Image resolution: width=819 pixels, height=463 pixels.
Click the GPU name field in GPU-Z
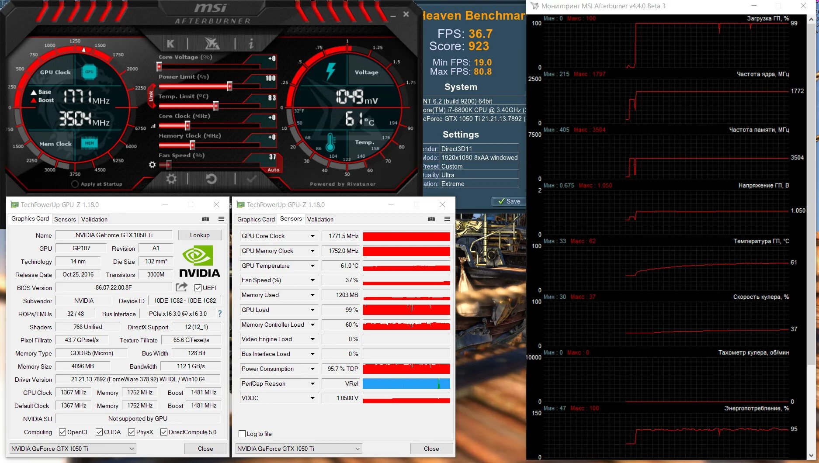114,235
